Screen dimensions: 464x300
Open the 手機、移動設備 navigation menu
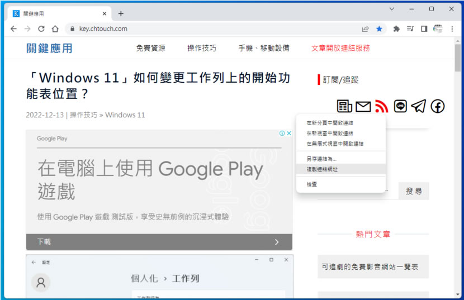pos(264,48)
